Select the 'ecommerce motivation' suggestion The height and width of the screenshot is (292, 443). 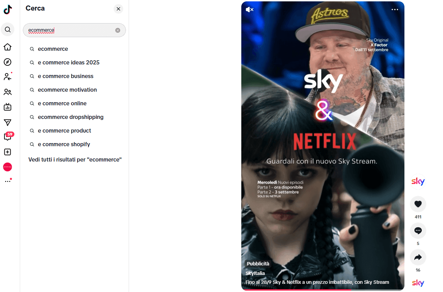click(74, 90)
